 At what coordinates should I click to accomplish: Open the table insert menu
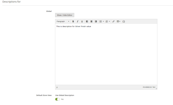[x=118, y=22]
